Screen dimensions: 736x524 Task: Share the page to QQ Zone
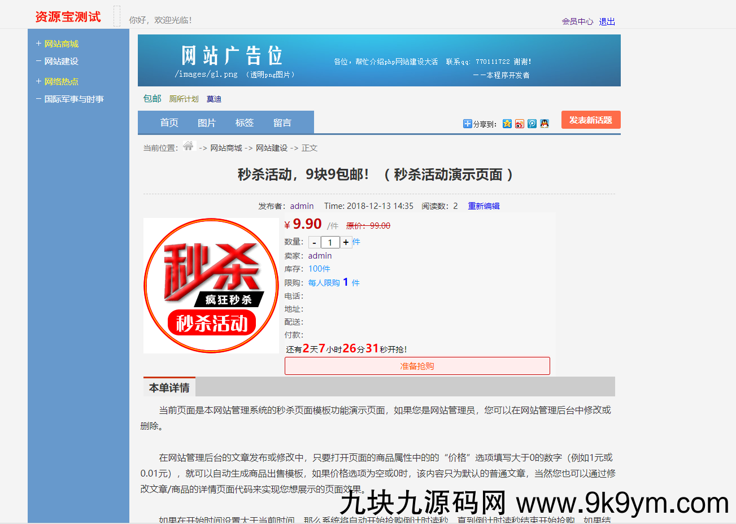coord(507,124)
